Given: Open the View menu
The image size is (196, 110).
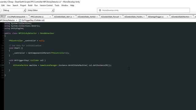Looking at the screenshot, I should click(x=9, y=5).
